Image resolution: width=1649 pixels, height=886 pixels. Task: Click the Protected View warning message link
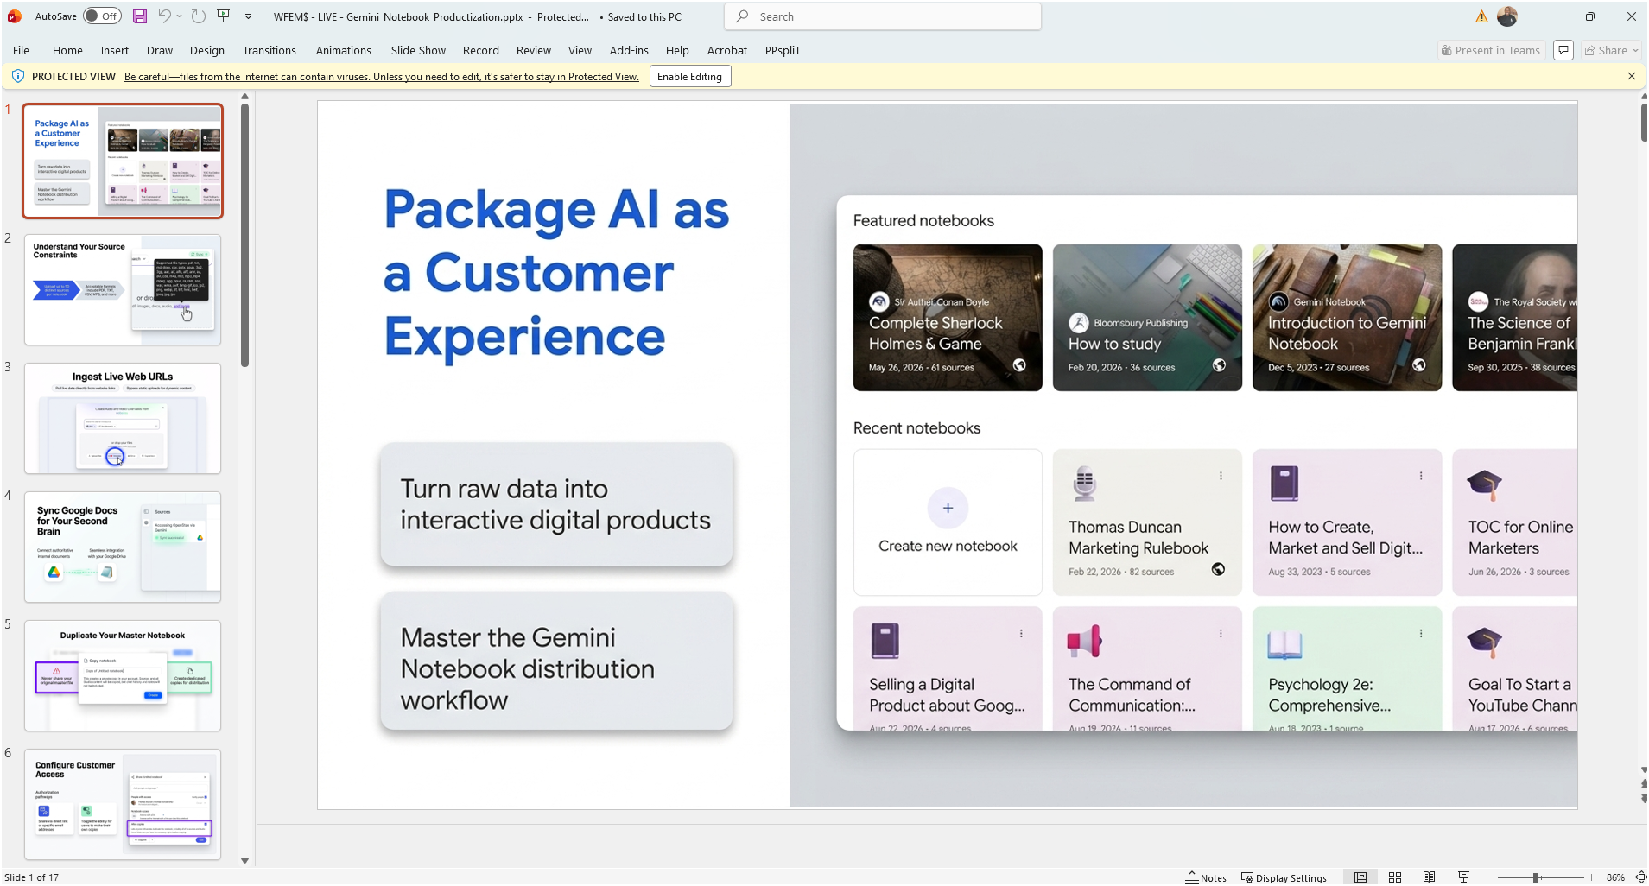point(382,77)
